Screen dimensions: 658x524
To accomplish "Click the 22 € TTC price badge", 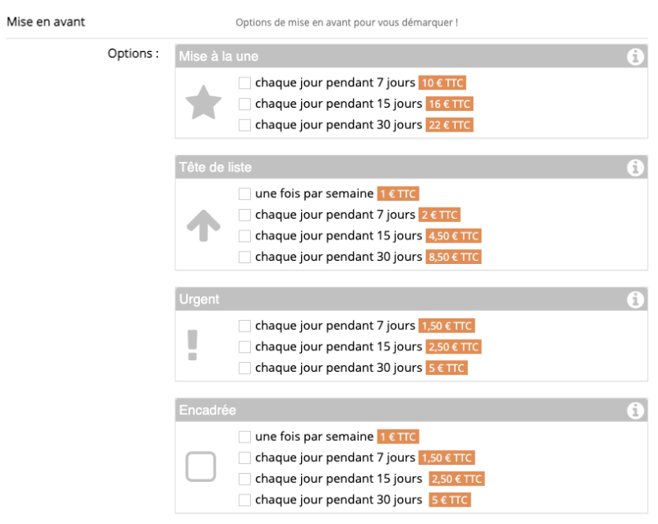I will 449,126.
